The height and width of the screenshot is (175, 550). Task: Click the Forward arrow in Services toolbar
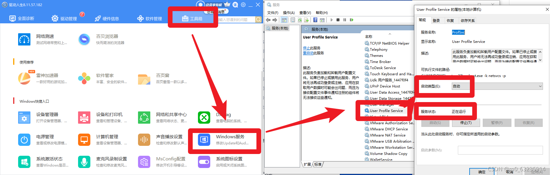pyautogui.click(x=275, y=20)
